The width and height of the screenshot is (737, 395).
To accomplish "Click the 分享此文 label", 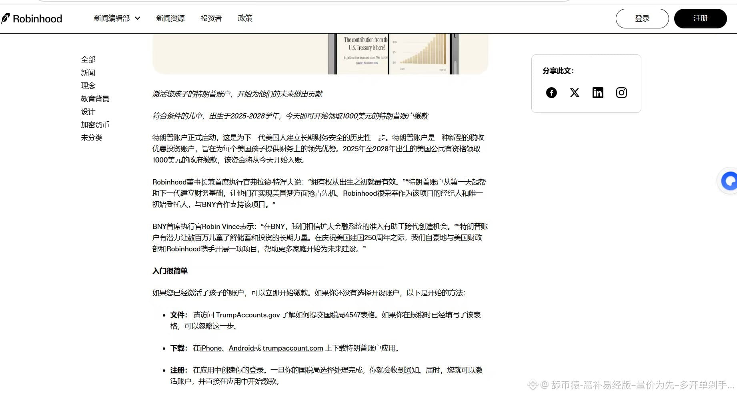I will point(558,71).
